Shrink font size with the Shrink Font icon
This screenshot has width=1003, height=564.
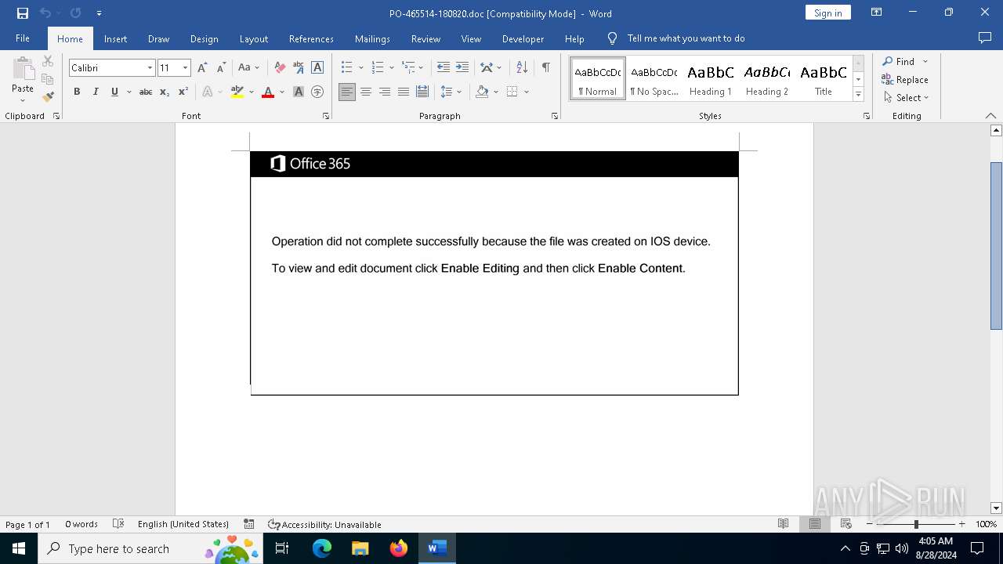(221, 68)
